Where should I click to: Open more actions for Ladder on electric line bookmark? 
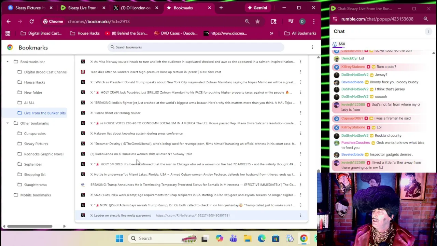300,215
